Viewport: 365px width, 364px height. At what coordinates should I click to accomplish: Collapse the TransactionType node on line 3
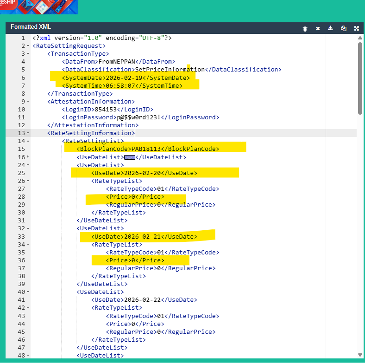(x=28, y=54)
